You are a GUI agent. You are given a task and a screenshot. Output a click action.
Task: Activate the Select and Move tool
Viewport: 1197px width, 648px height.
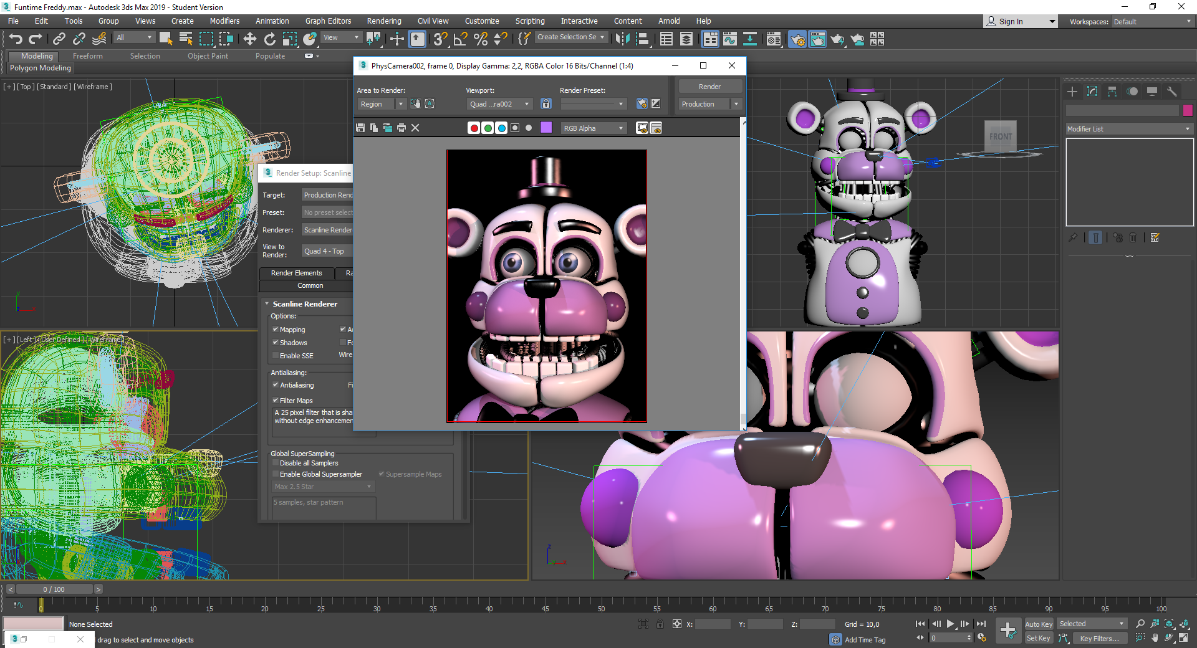250,39
